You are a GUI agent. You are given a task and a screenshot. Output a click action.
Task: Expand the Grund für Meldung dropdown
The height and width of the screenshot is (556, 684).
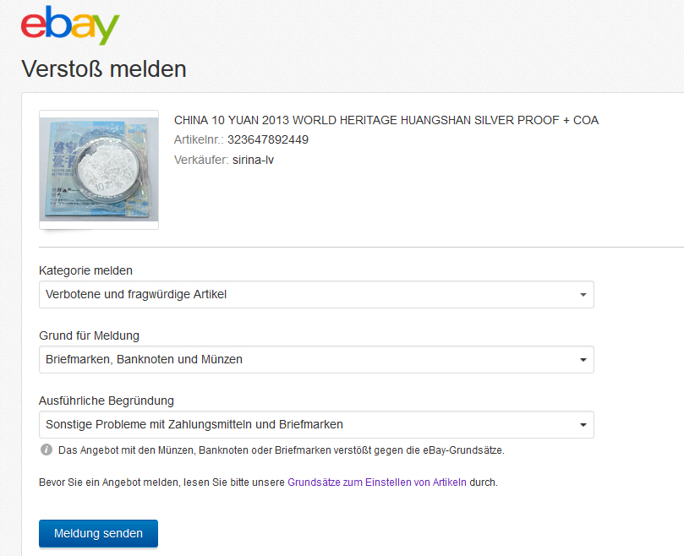[x=316, y=360]
